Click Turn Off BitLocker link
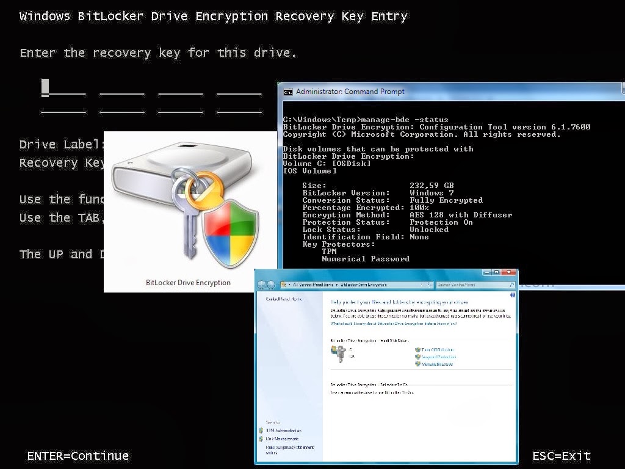The height and width of the screenshot is (469, 625). tap(437, 350)
